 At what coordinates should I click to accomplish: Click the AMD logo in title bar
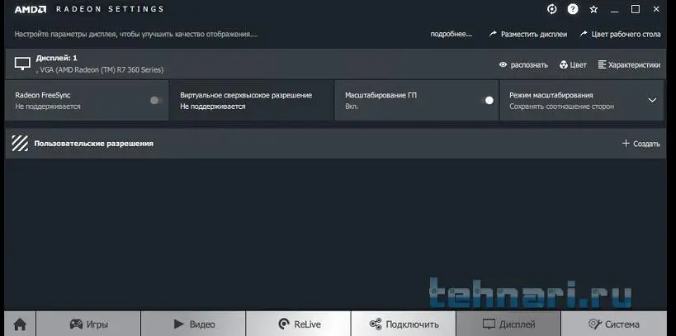pyautogui.click(x=31, y=9)
